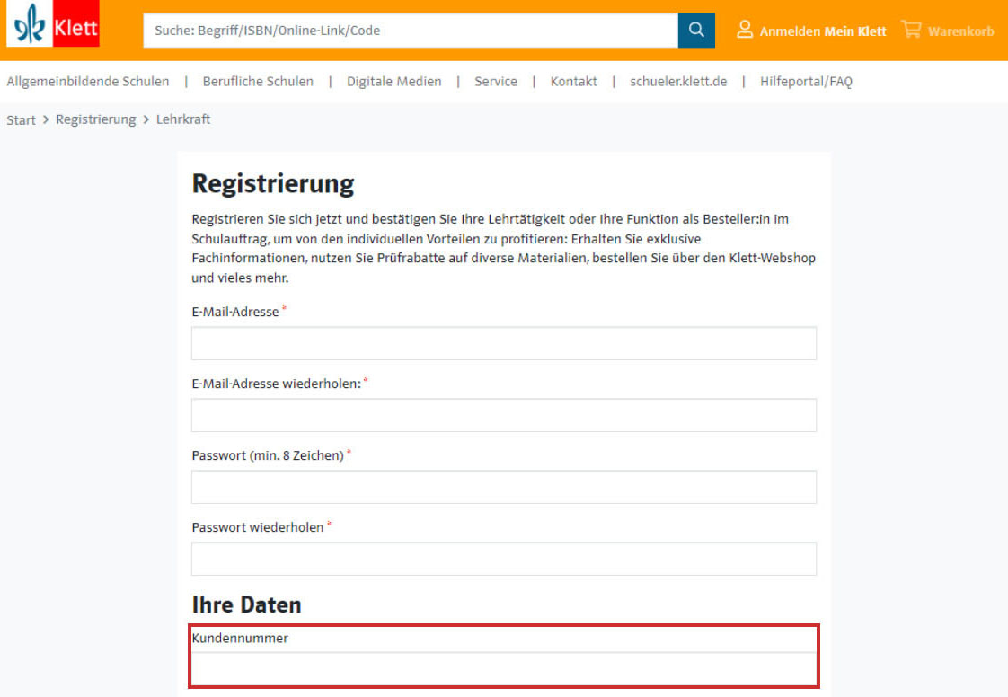Click the magnifying glass search button
Image resolution: width=1008 pixels, height=697 pixels.
pyautogui.click(x=696, y=31)
